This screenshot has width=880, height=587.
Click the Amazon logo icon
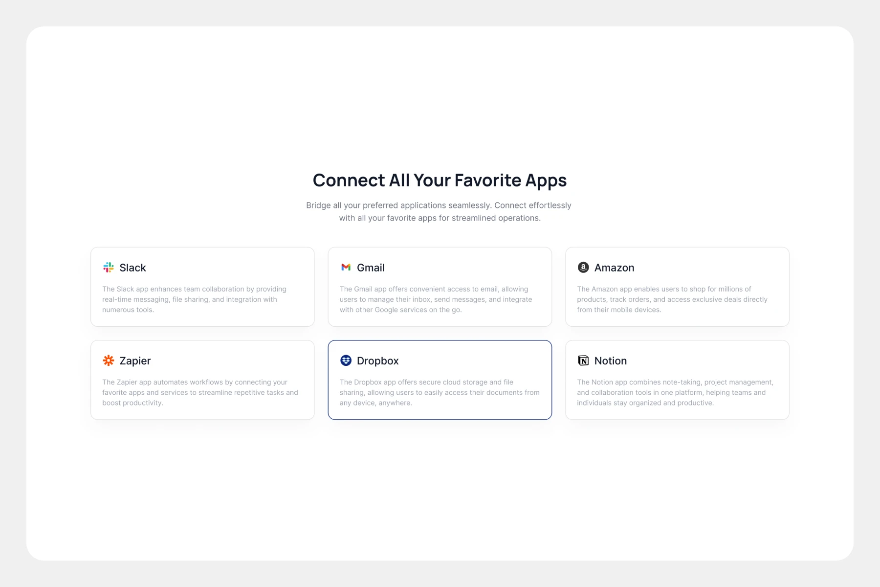(583, 267)
